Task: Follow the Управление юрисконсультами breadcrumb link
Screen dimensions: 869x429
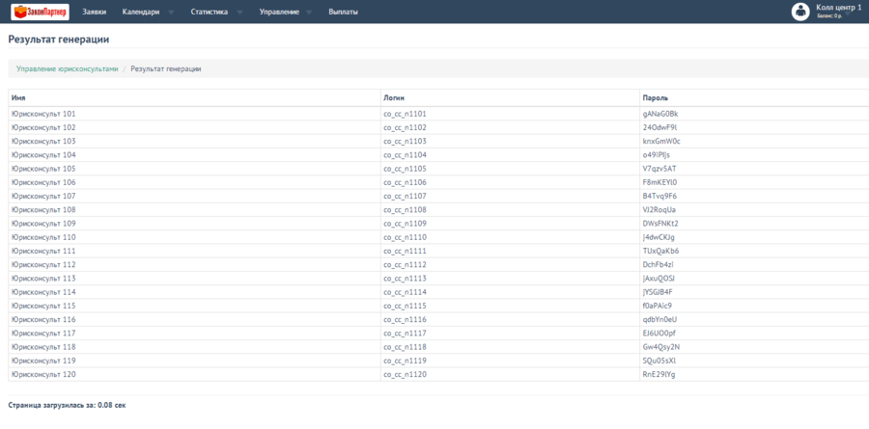Action: (67, 69)
